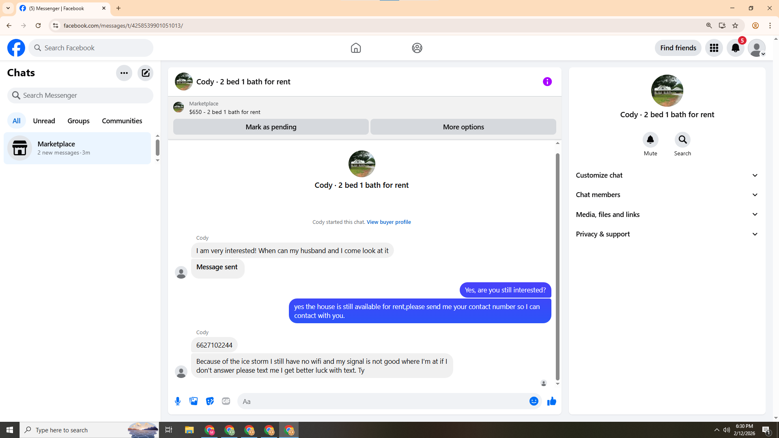
Task: Switch to Unread chats tab
Action: coord(44,121)
